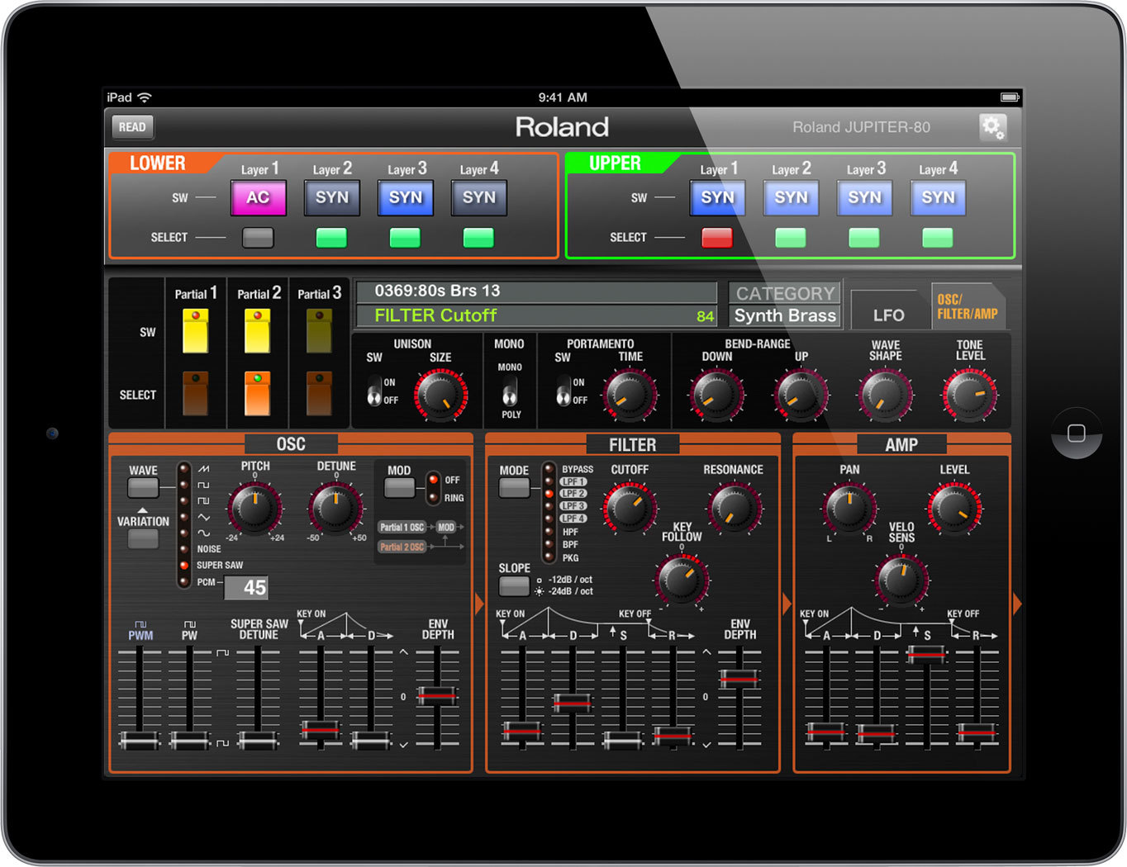Toggle Partial 3 SW switch
1127x867 pixels.
pos(319,331)
